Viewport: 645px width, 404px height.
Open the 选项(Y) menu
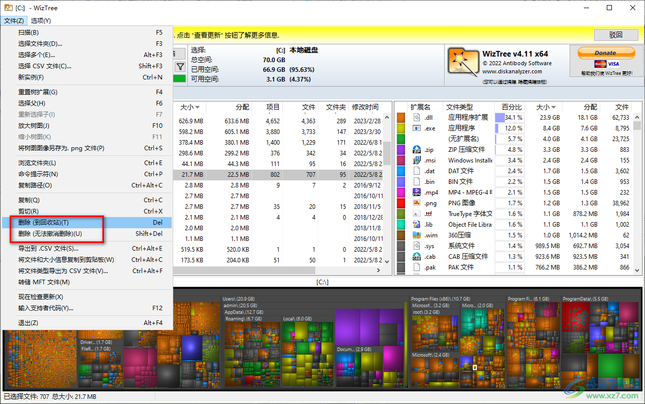click(x=41, y=20)
